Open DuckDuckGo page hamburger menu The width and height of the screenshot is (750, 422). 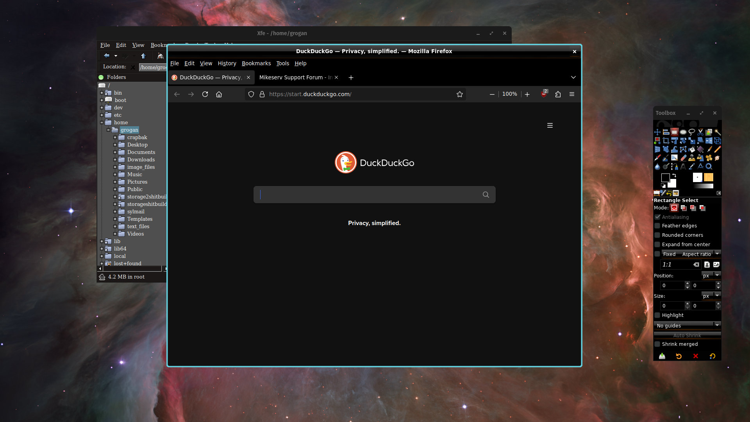coord(550,125)
